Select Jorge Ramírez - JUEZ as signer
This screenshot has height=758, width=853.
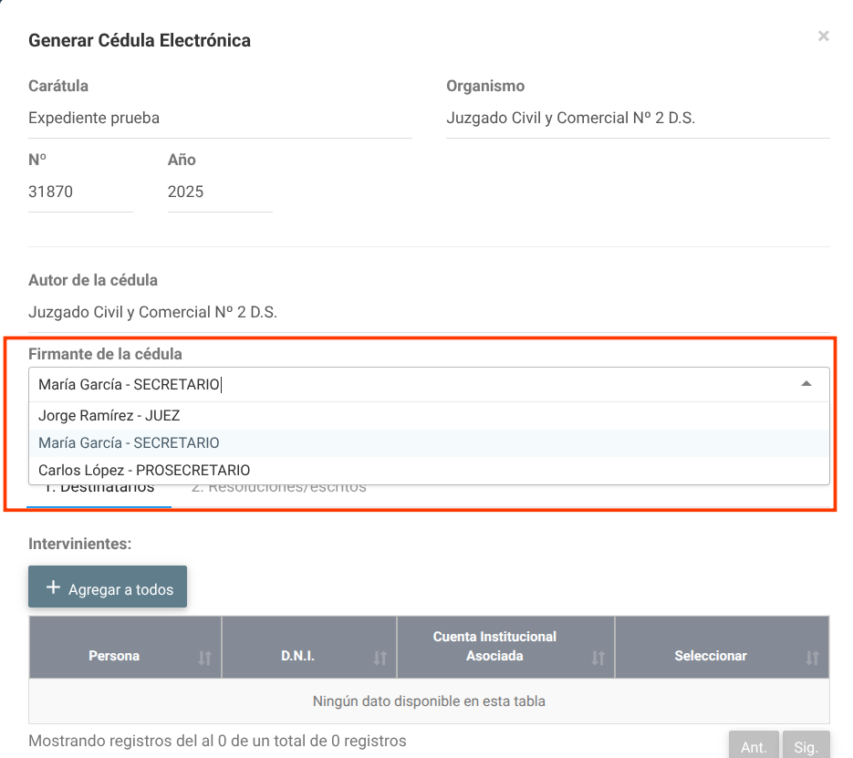pyautogui.click(x=109, y=416)
